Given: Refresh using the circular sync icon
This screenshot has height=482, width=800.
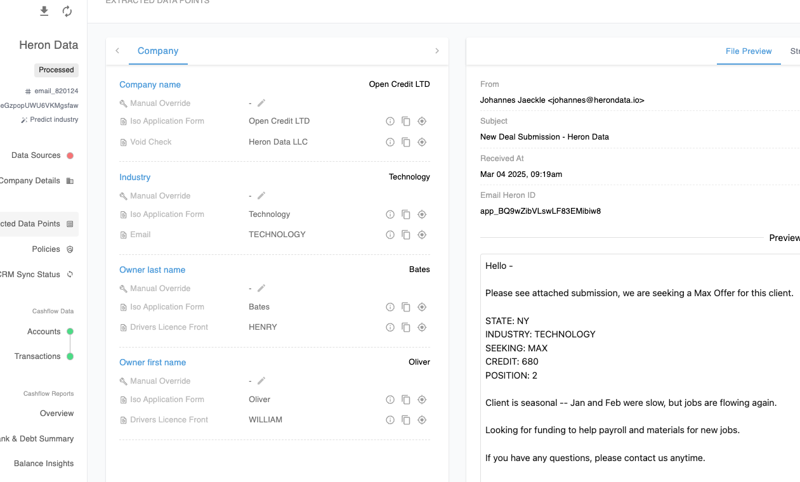Looking at the screenshot, I should pyautogui.click(x=67, y=11).
